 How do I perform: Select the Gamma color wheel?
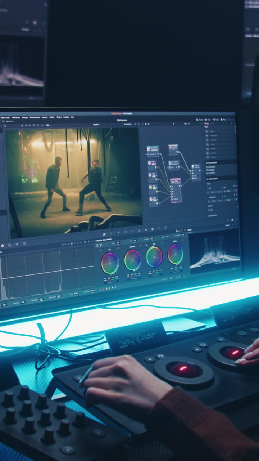tap(133, 260)
